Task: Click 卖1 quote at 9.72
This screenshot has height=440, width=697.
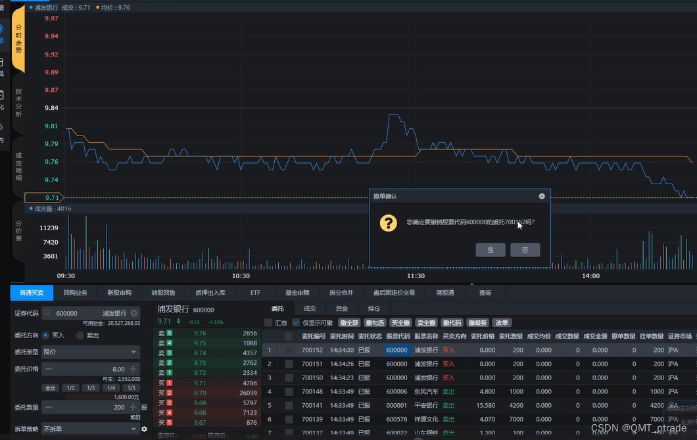Action: 206,373
